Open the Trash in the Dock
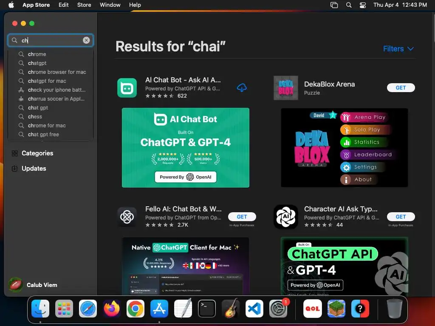435x326 pixels. [x=395, y=309]
